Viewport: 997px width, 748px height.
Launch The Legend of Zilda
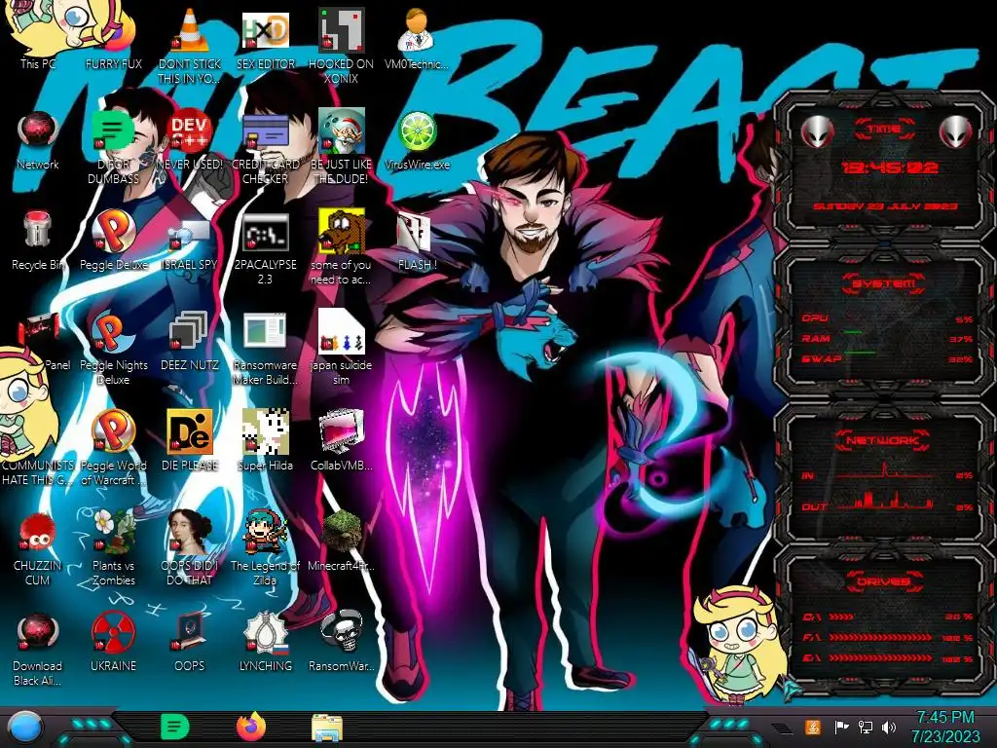click(265, 532)
